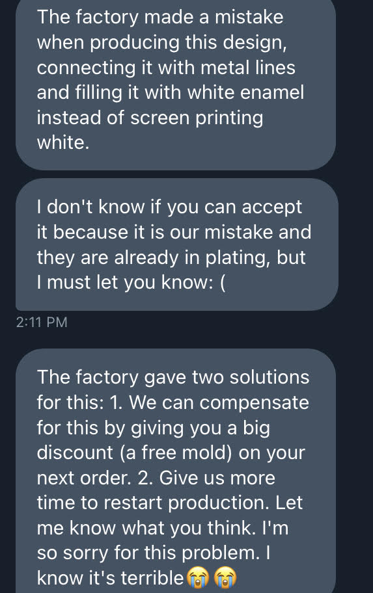Click the 'next order. 2. Give us more' line
The width and height of the screenshot is (373, 593).
156,478
